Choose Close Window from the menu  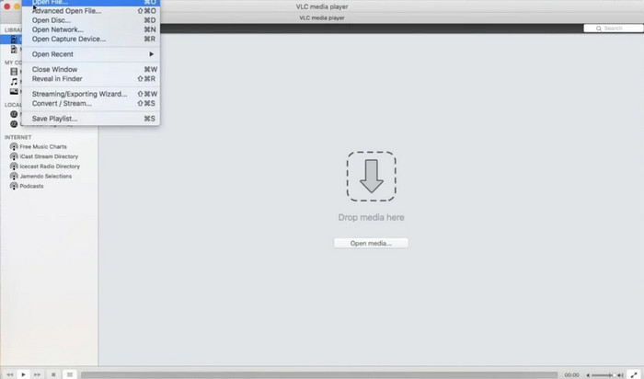[91, 69]
